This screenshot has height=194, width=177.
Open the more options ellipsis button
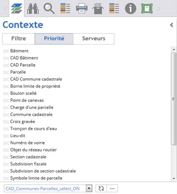pyautogui.click(x=112, y=189)
